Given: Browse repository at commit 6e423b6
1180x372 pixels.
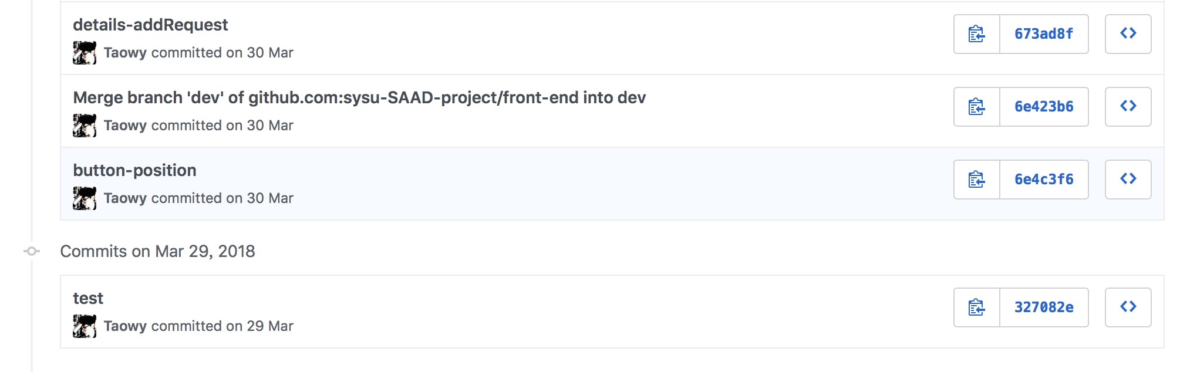Looking at the screenshot, I should [1128, 107].
